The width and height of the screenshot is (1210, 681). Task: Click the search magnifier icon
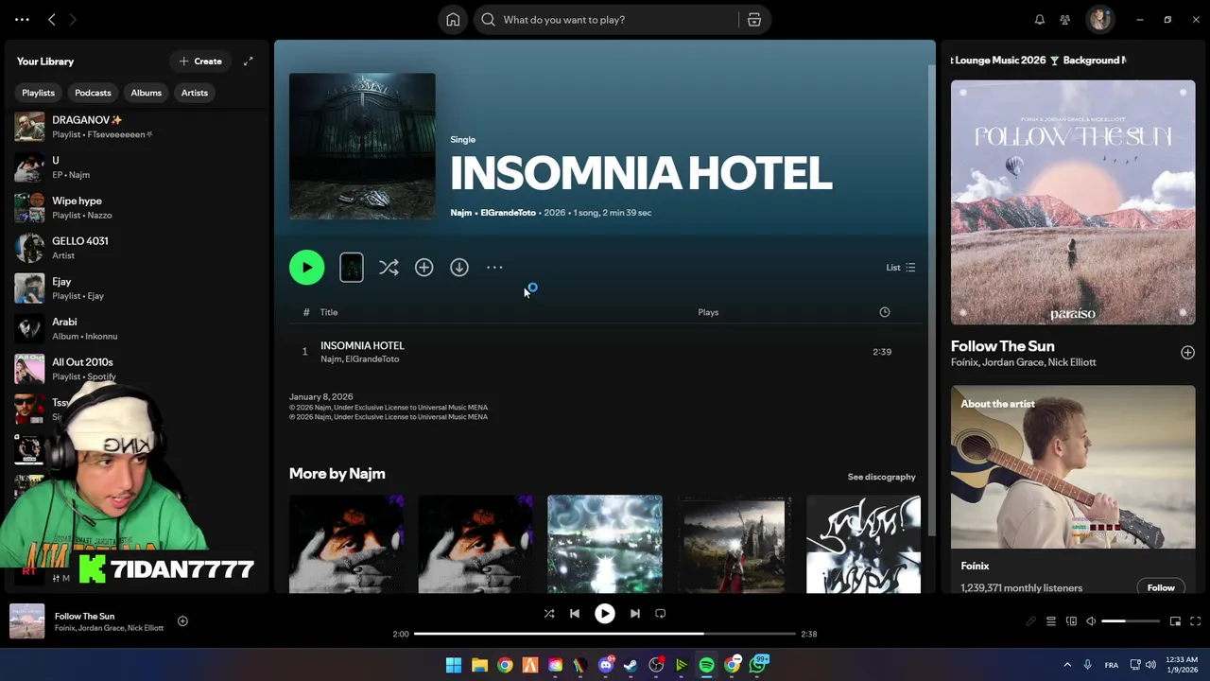click(x=488, y=20)
